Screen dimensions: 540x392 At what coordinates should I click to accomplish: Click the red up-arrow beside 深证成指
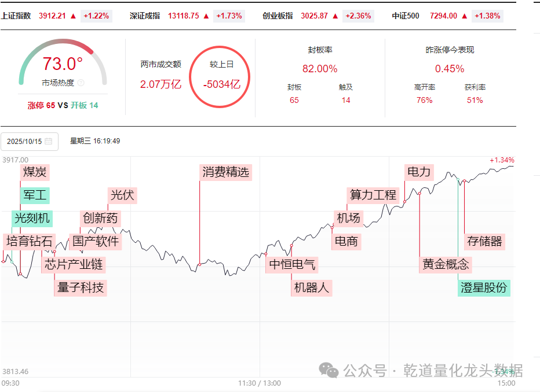tap(206, 16)
